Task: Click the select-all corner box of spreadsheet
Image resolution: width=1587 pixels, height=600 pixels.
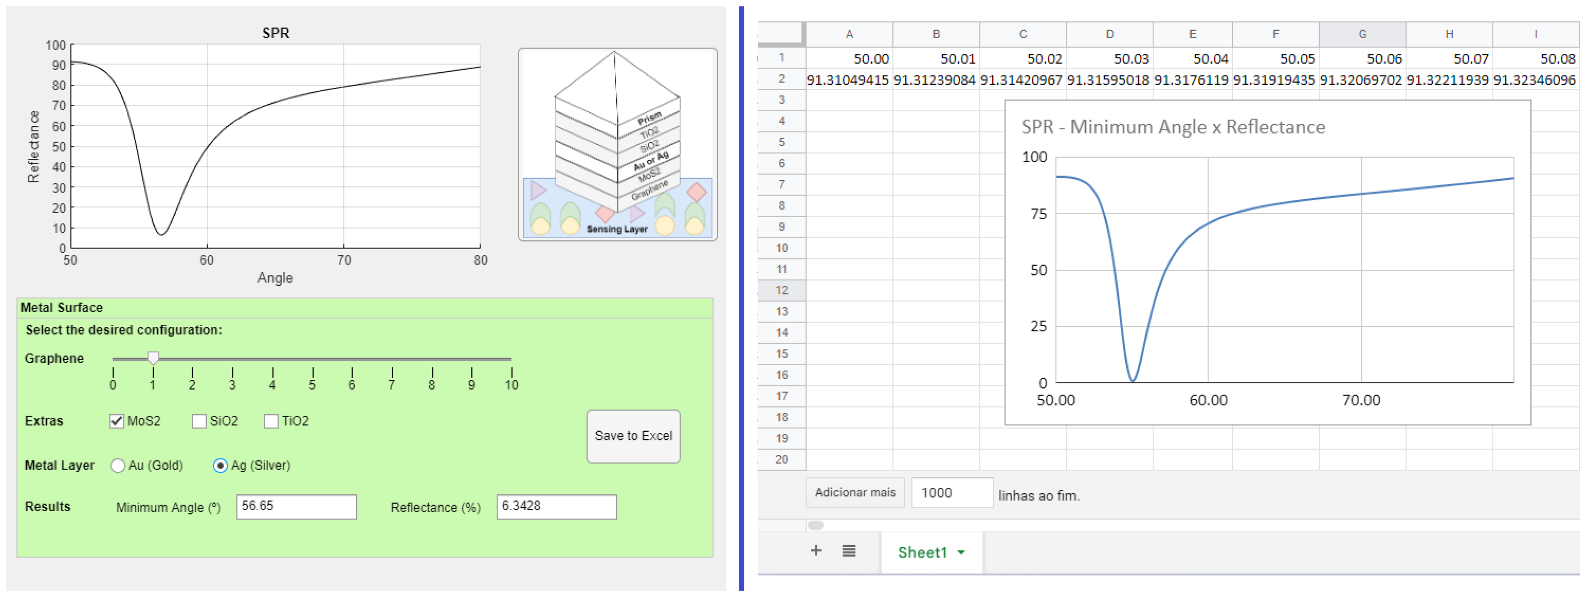Action: (x=781, y=34)
